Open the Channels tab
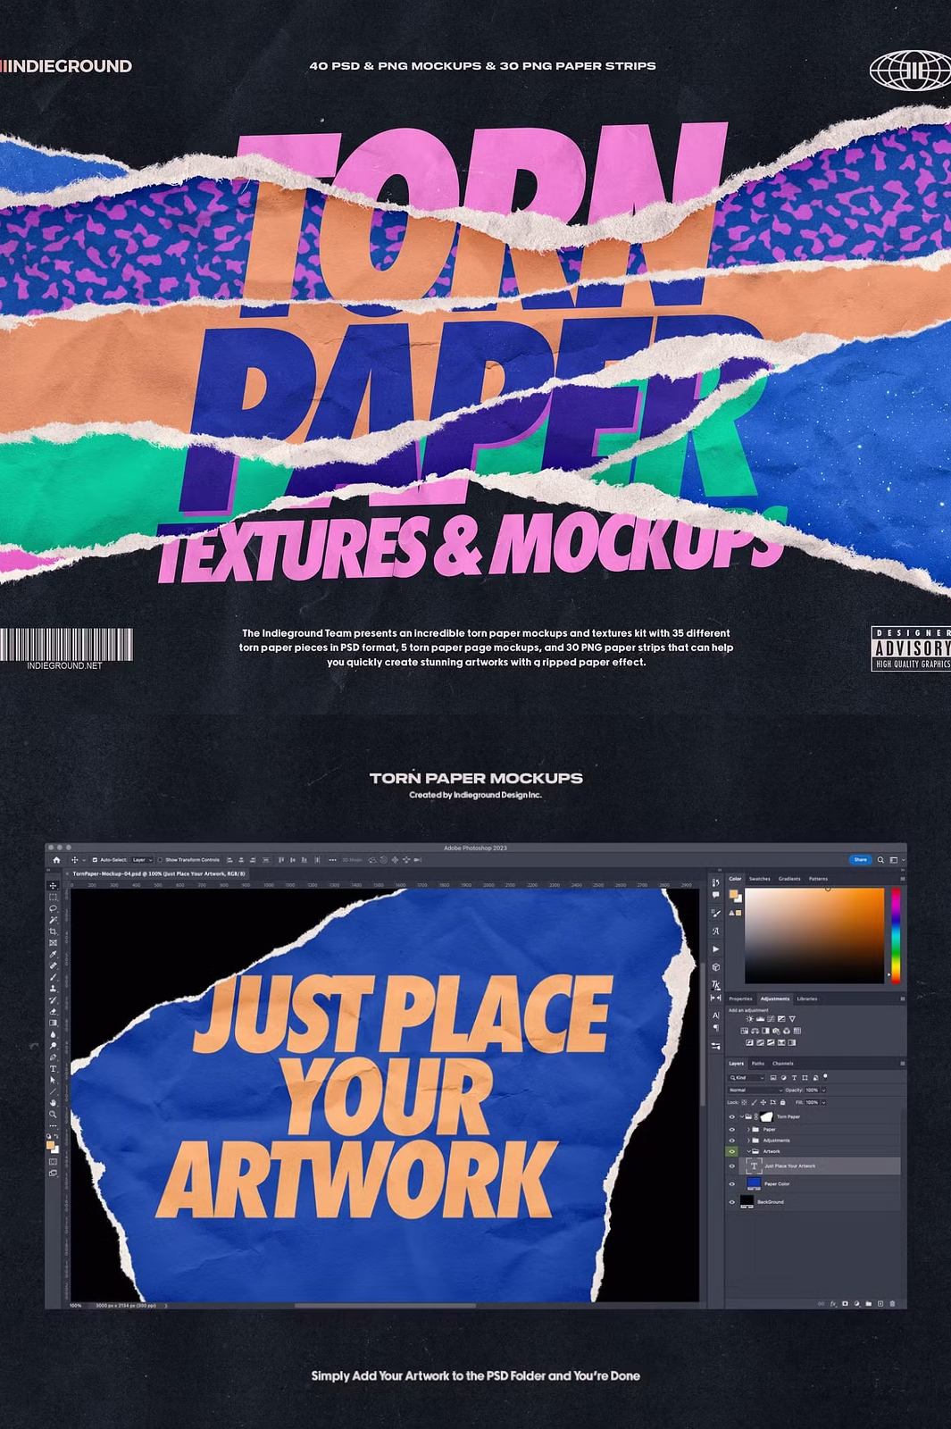The height and width of the screenshot is (1429, 951). 782,1064
